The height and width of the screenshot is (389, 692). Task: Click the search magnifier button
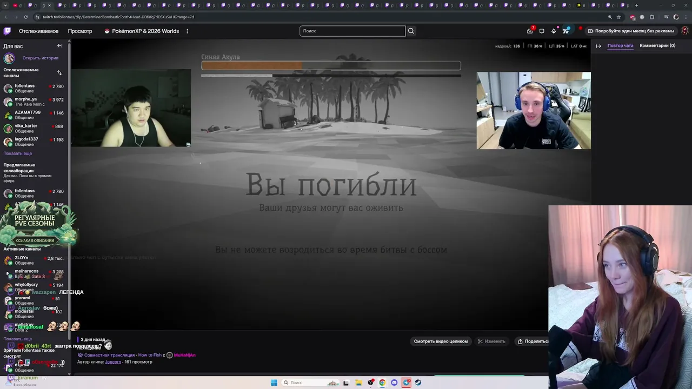tap(411, 31)
